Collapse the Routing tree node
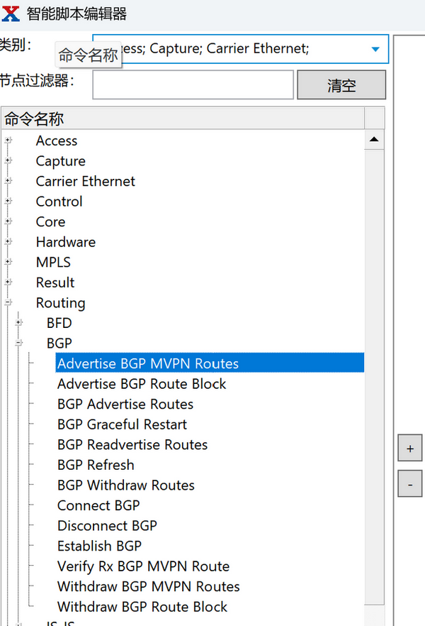 [x=8, y=302]
